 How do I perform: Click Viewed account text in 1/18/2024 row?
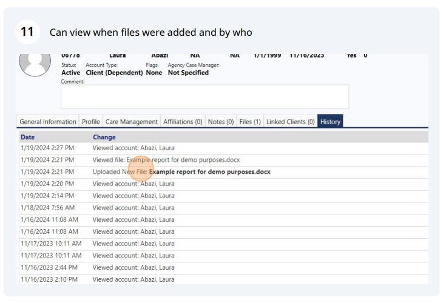pyautogui.click(x=133, y=208)
